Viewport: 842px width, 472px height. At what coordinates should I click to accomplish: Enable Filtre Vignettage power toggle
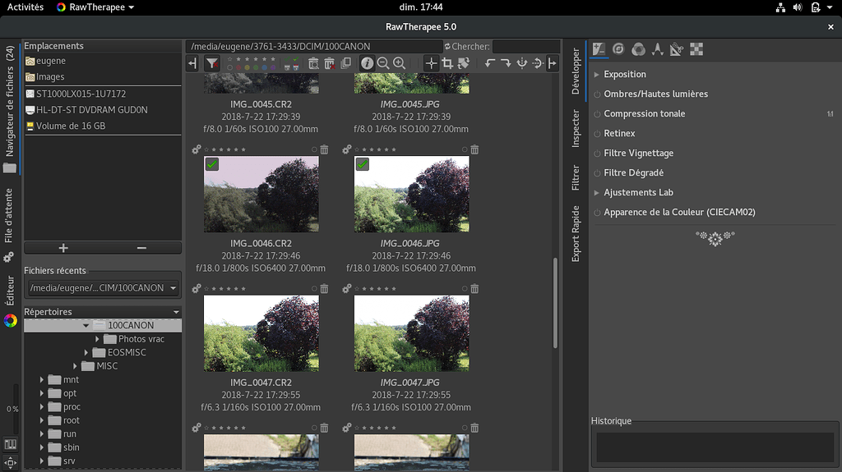[597, 154]
